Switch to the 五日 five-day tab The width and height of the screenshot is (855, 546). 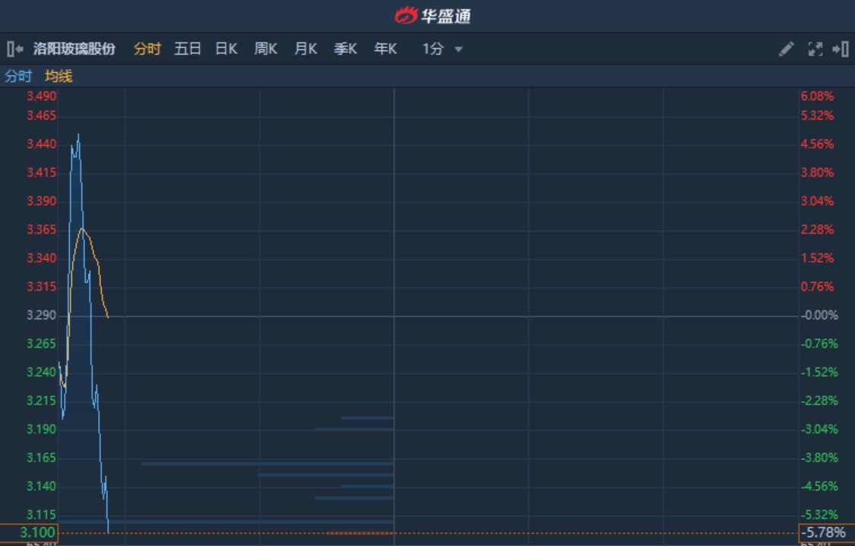tap(188, 49)
